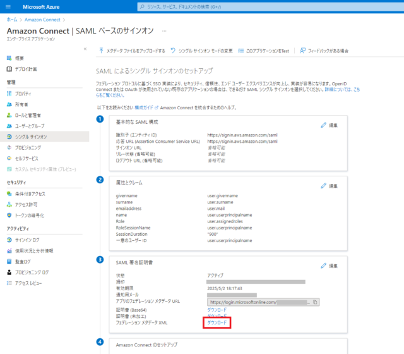Click the ユーザーとグループ sidebar icon
The width and height of the screenshot is (404, 354).
pyautogui.click(x=9, y=126)
